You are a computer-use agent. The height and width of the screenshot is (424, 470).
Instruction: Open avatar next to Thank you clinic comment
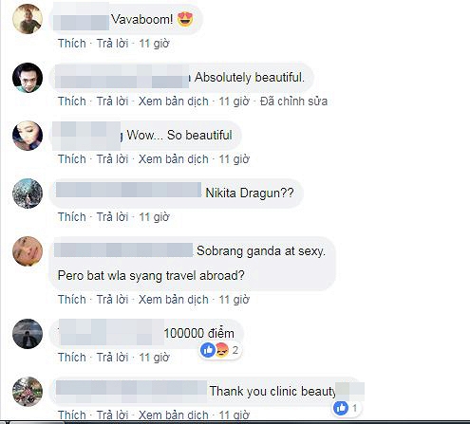[28, 392]
